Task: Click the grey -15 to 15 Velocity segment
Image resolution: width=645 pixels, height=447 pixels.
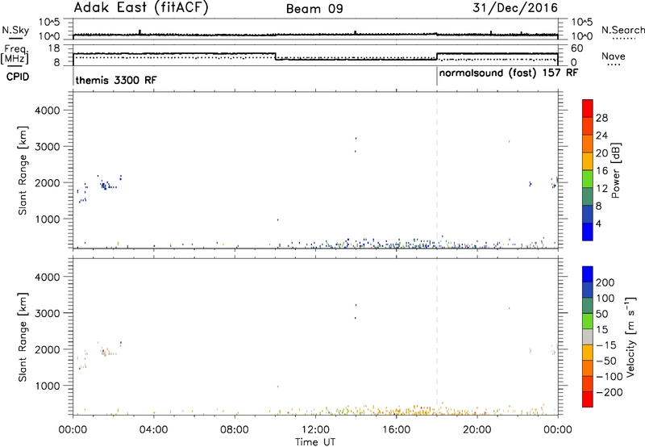Action: pos(588,336)
